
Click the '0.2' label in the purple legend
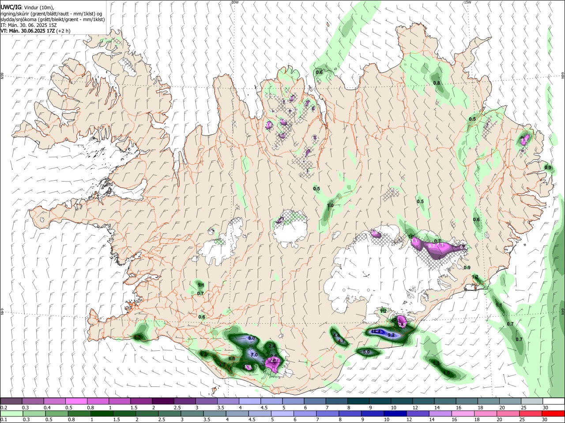tap(4, 408)
